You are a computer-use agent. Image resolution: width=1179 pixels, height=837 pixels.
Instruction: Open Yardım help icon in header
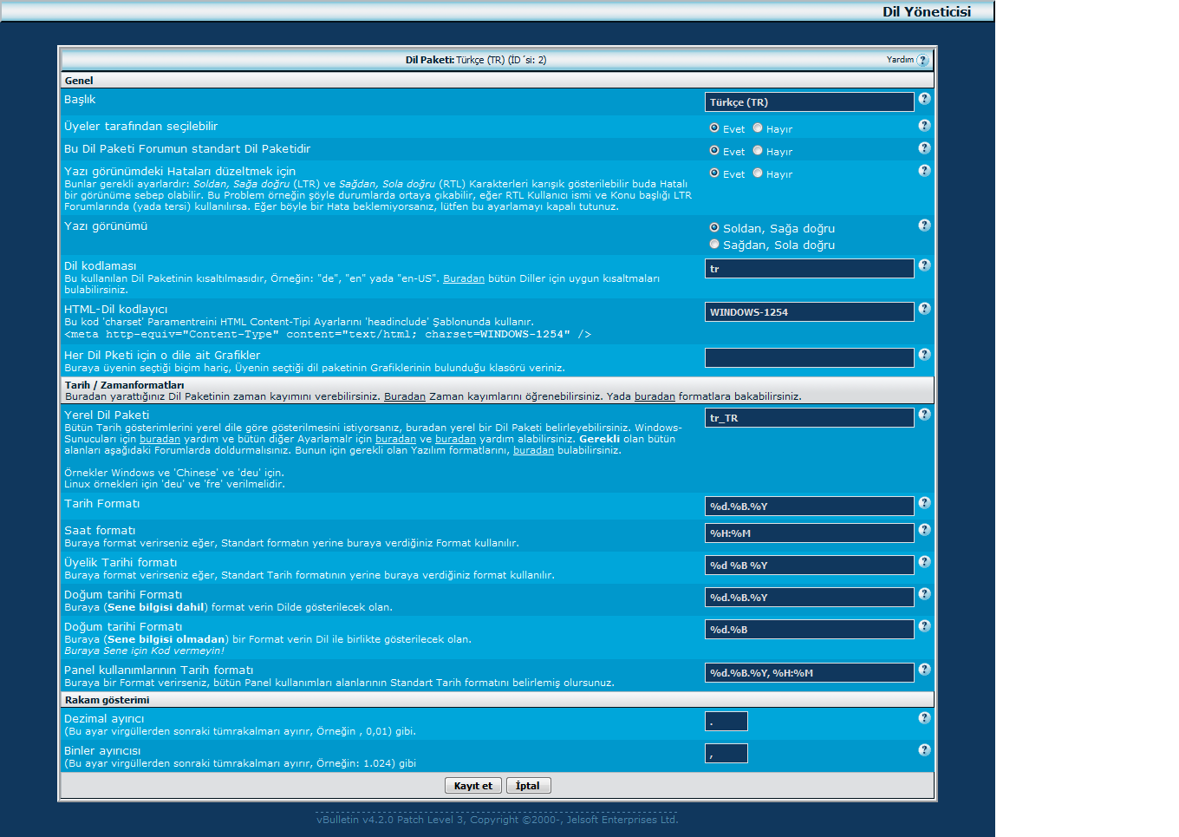[x=922, y=60]
